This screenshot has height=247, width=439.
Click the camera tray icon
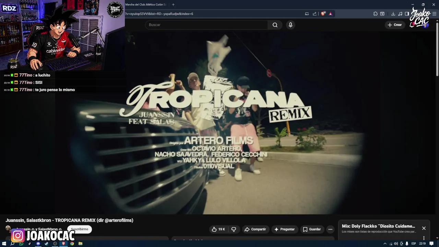pyautogui.click(x=401, y=244)
